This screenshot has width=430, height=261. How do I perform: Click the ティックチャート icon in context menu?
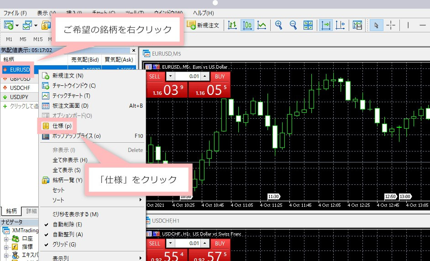click(x=46, y=96)
